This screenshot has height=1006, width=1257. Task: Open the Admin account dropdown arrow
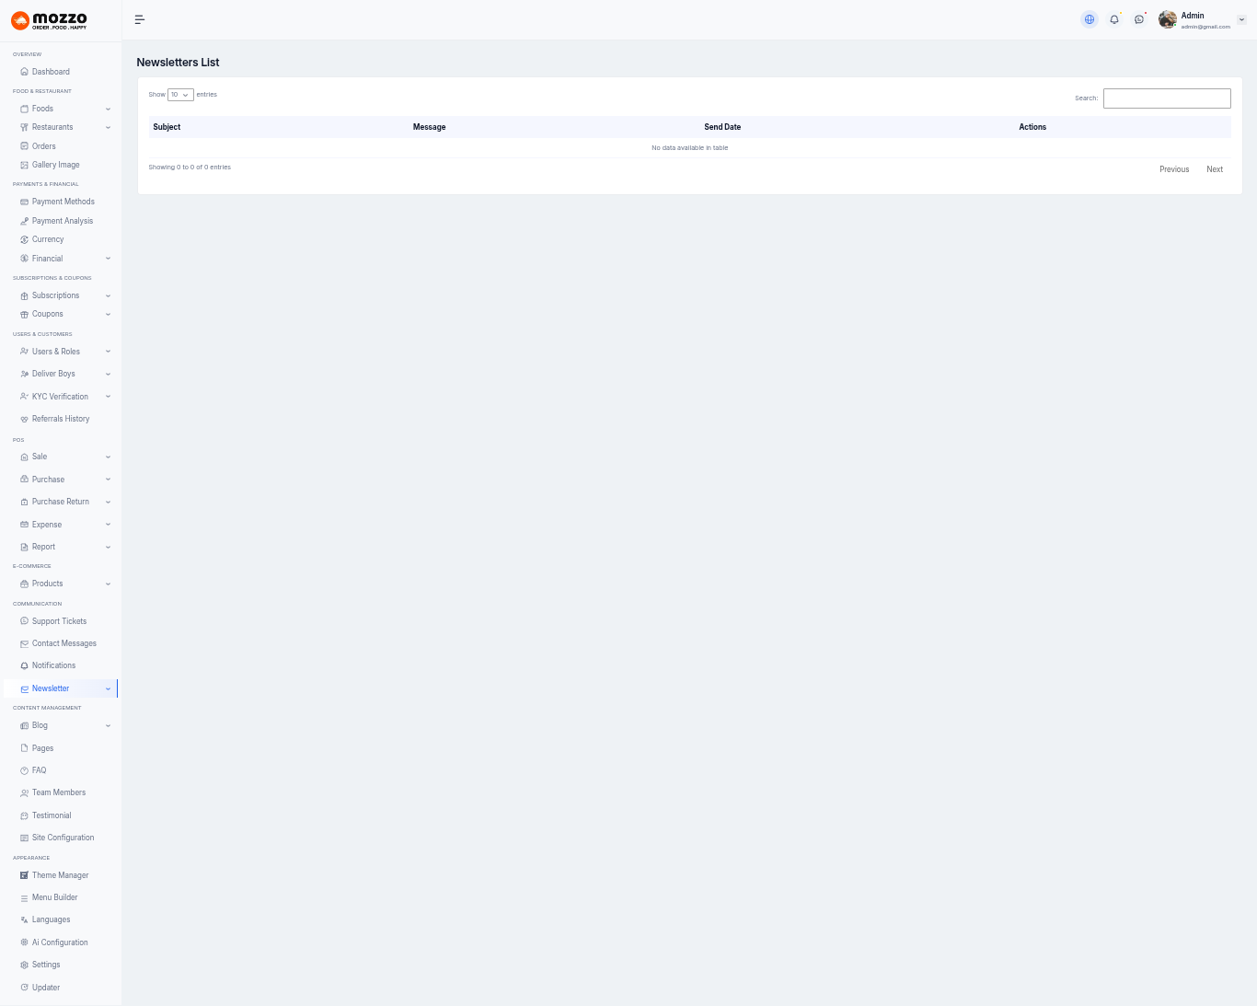click(1241, 19)
